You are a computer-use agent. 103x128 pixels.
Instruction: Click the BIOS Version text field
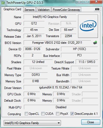(x=57, y=43)
